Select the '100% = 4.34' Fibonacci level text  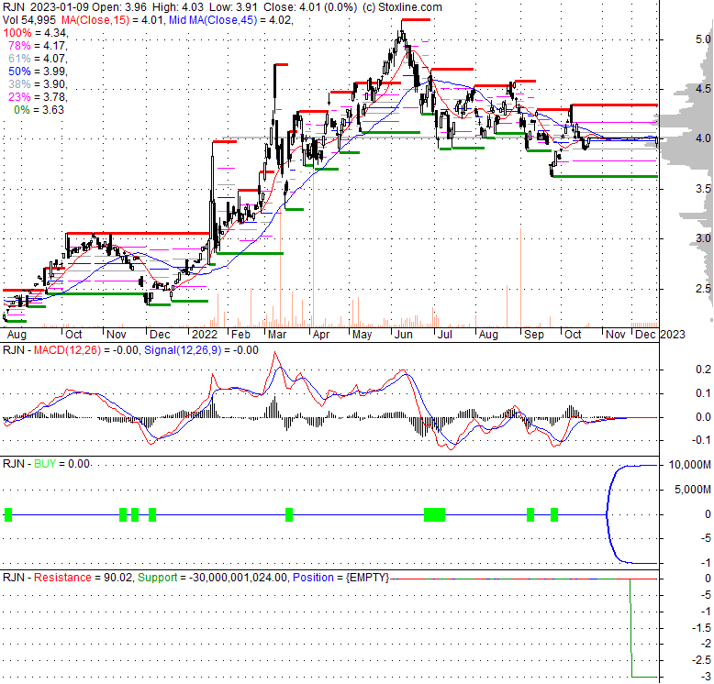click(35, 33)
